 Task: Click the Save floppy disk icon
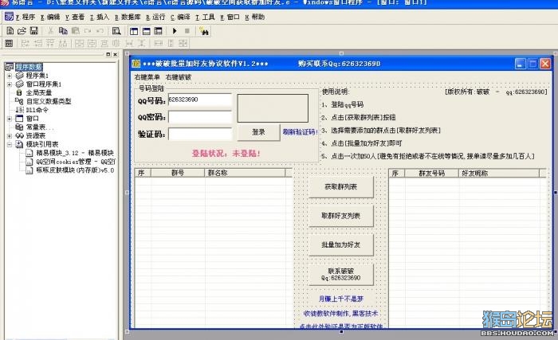click(33, 31)
